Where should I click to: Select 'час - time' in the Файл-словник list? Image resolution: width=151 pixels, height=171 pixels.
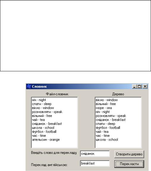39,136
